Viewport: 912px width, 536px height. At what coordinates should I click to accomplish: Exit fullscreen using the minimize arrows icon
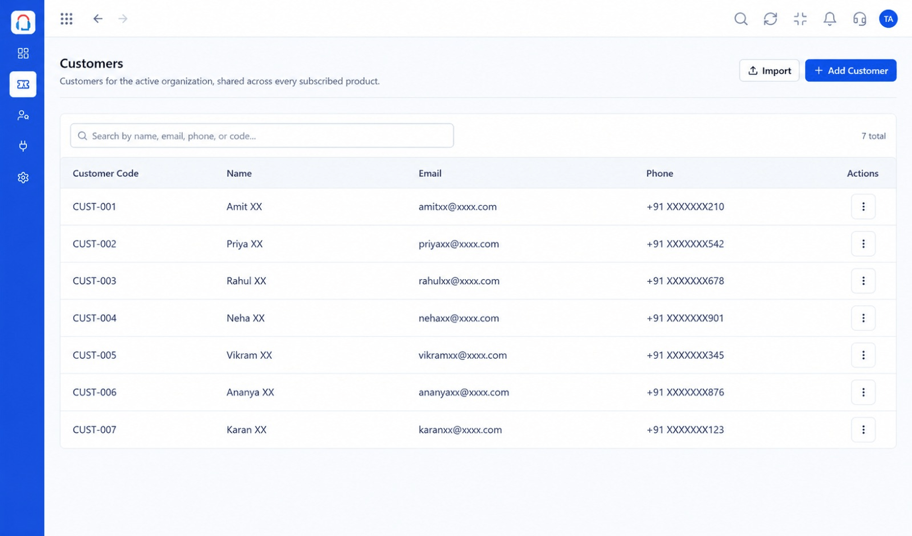[x=800, y=19]
